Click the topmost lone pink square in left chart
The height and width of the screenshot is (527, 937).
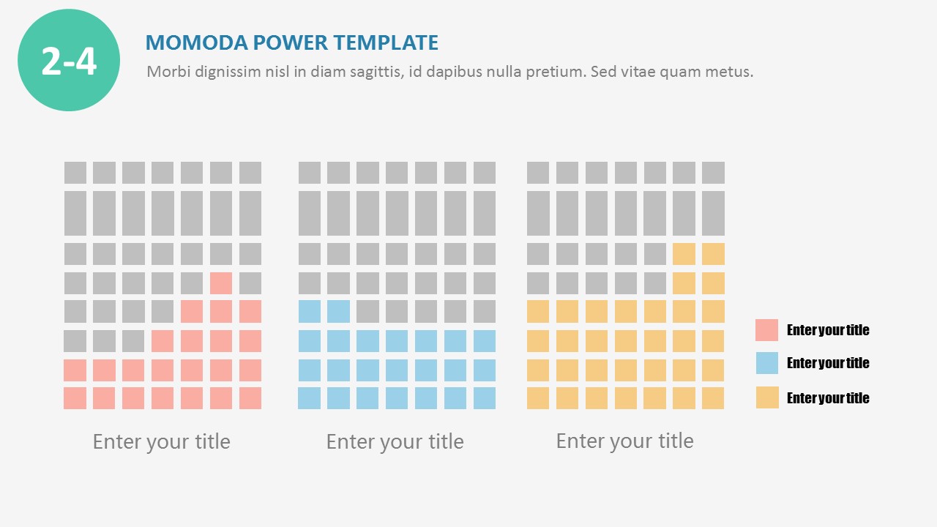coord(221,283)
